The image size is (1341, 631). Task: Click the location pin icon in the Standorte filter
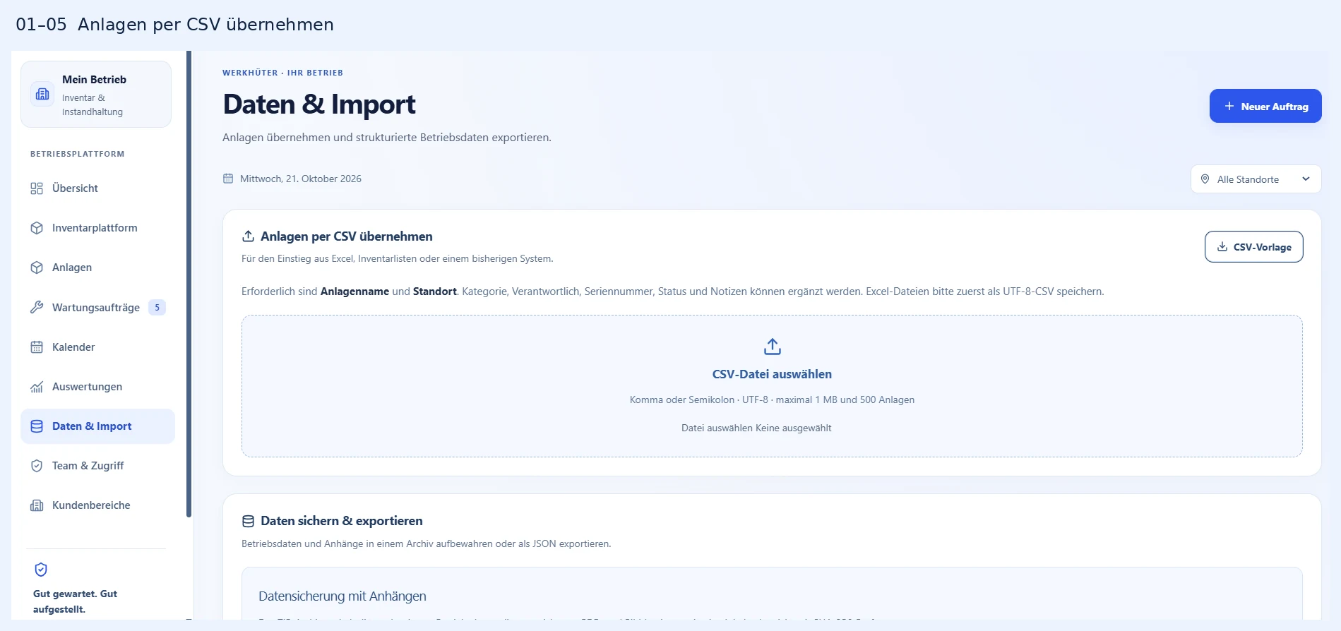[x=1205, y=179]
